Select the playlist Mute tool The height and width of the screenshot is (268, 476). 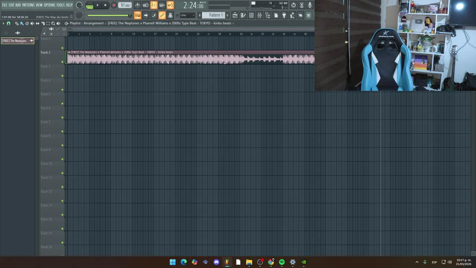tap(32, 23)
